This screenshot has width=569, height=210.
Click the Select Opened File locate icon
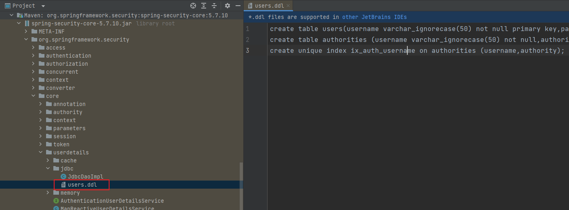(x=193, y=6)
